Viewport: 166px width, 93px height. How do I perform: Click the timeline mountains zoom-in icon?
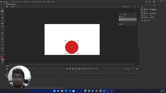[137, 69]
